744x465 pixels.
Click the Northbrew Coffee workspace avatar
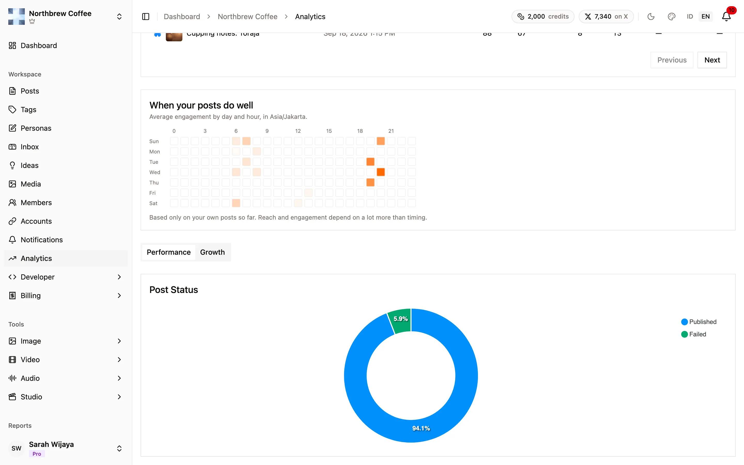click(17, 17)
